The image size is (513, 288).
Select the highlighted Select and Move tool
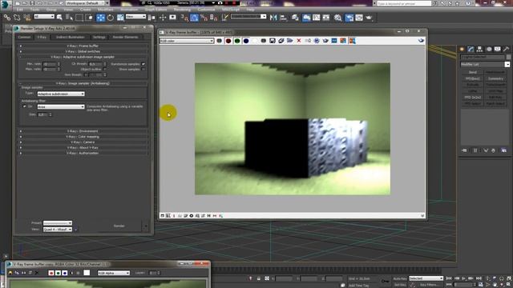tap(101, 18)
